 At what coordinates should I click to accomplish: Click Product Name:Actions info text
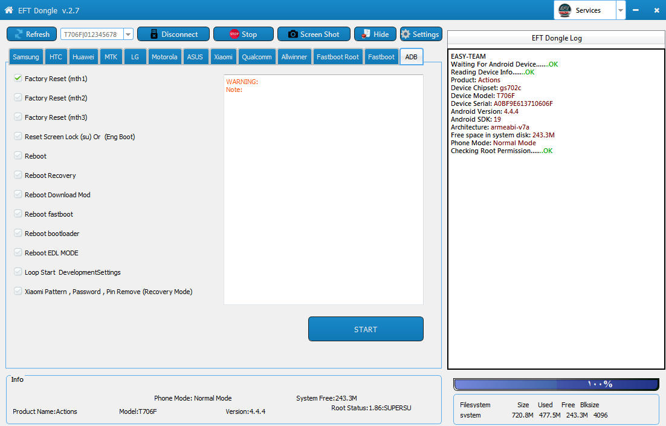pos(45,411)
